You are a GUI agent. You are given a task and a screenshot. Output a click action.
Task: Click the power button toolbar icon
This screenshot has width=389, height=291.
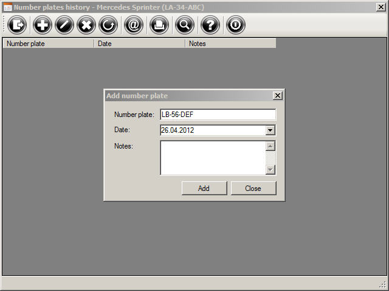[235, 25]
